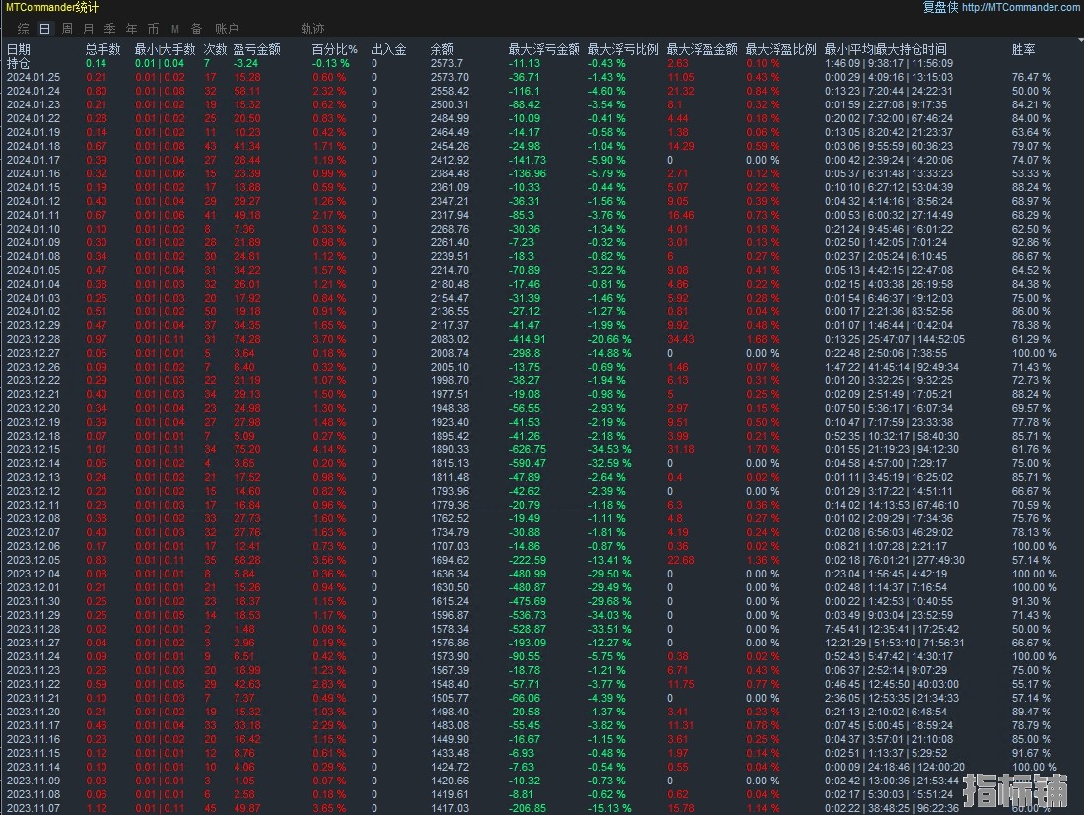1084x815 pixels.
Task: Select the 2023.11.14 date row
Action: coord(542,767)
